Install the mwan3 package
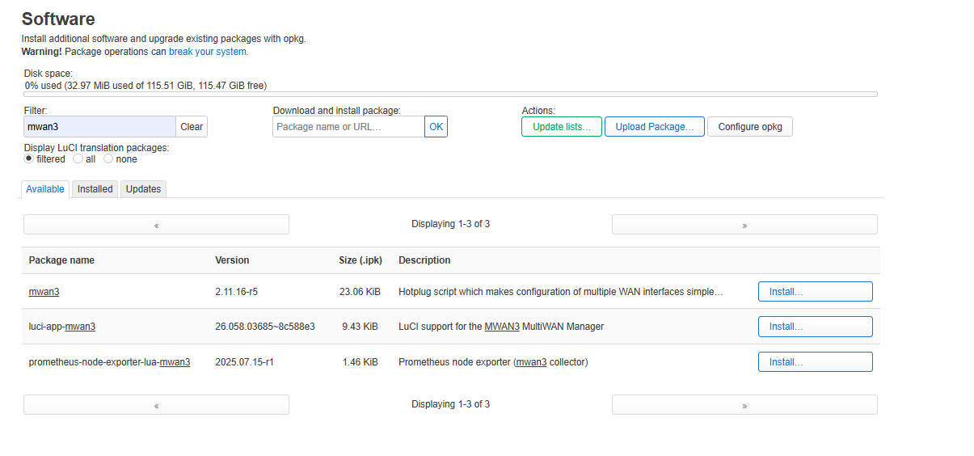Screen dimensions: 974x456 click(815, 292)
